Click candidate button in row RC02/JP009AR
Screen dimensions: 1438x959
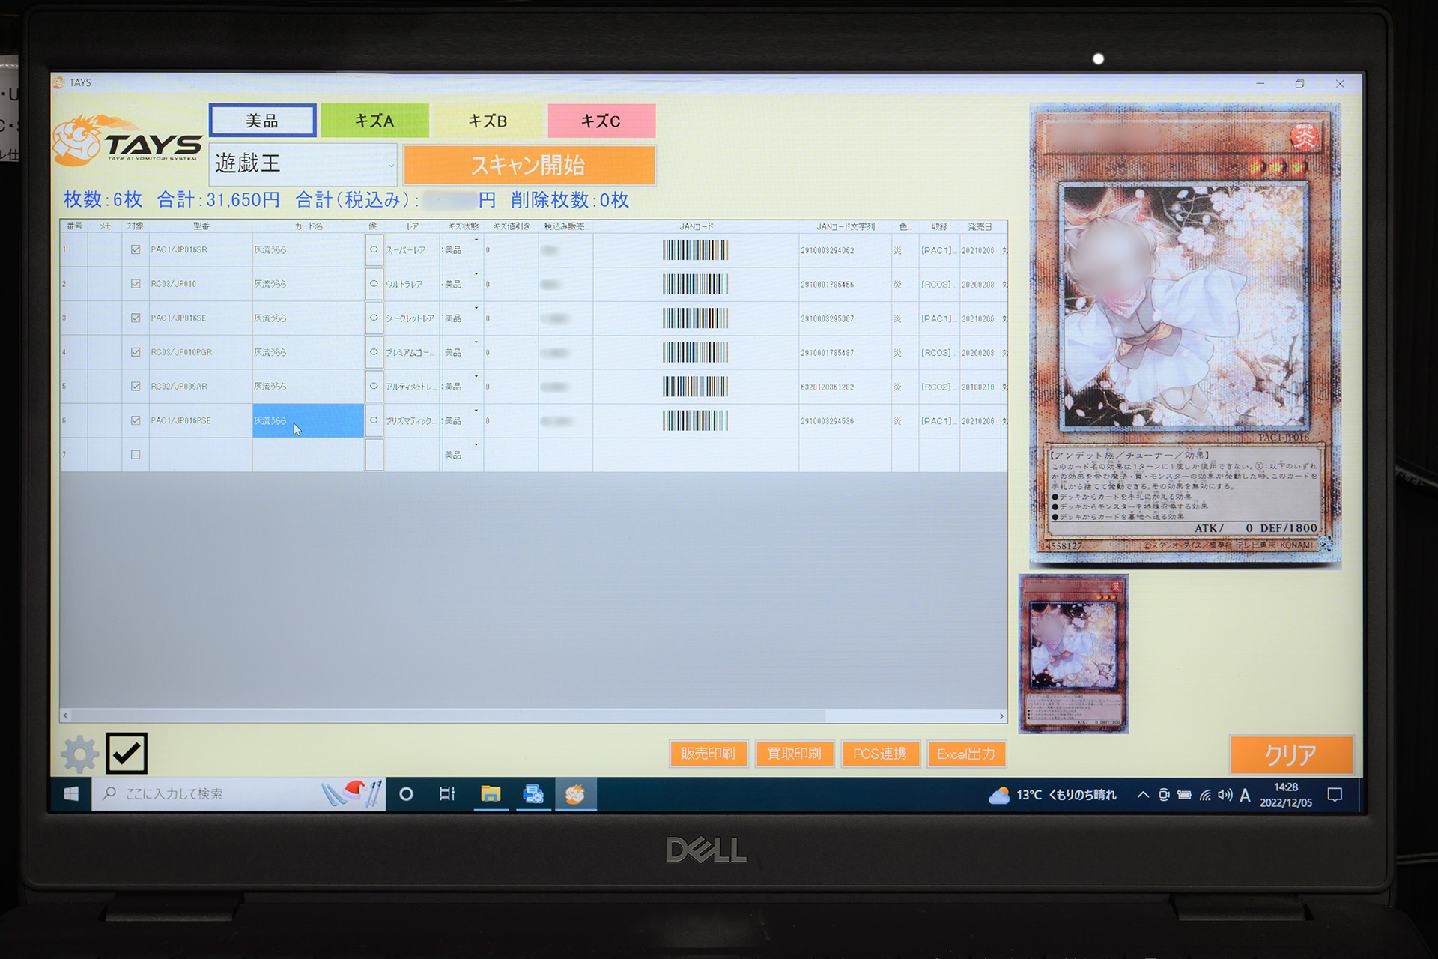click(x=374, y=386)
